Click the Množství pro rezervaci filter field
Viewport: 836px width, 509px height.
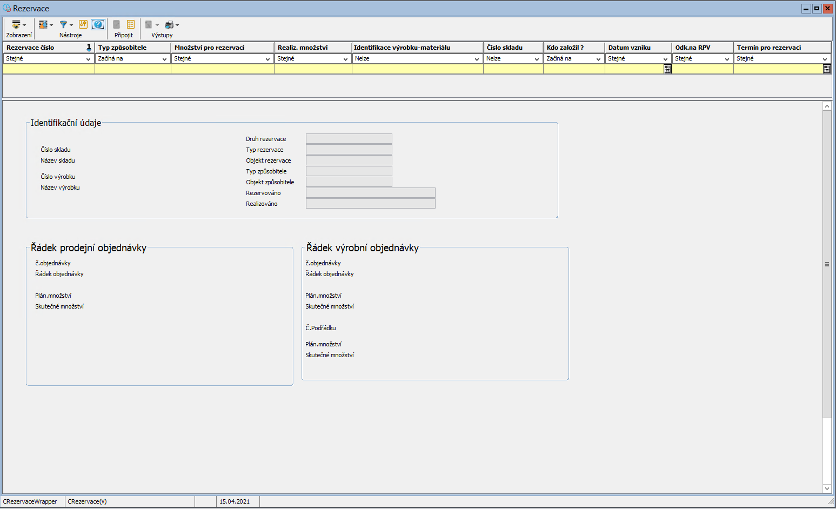pos(222,69)
